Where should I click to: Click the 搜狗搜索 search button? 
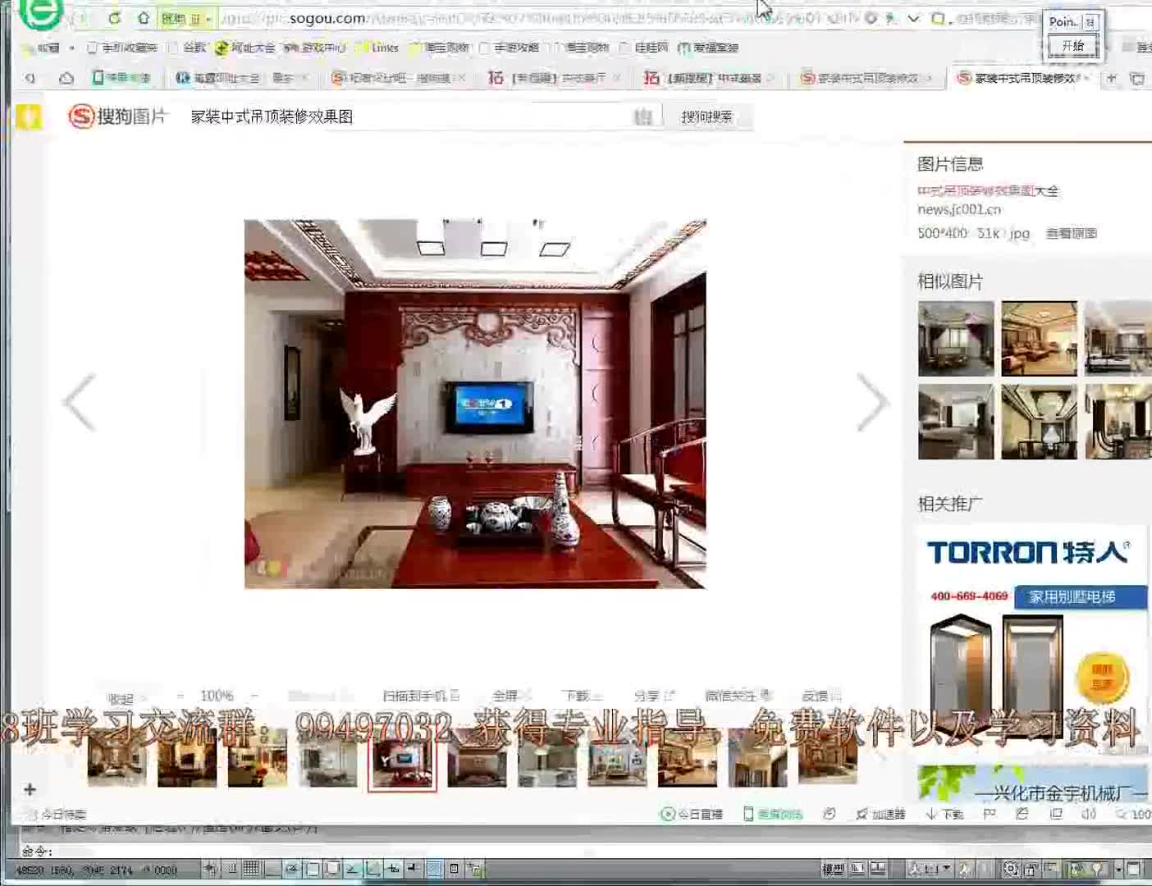706,117
